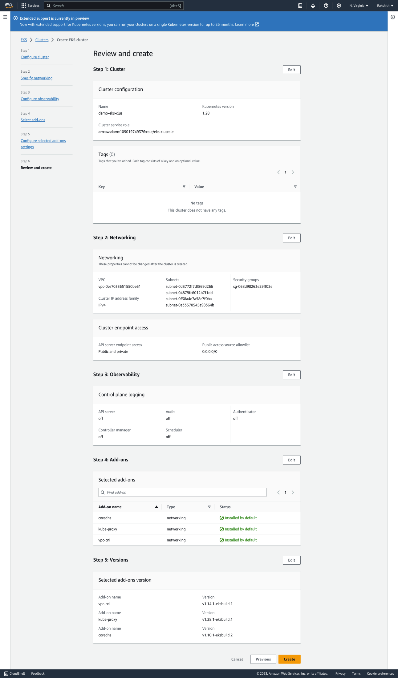Click the VPC ID vpc-0ce7033651550be61
This screenshot has width=398, height=678.
click(120, 286)
